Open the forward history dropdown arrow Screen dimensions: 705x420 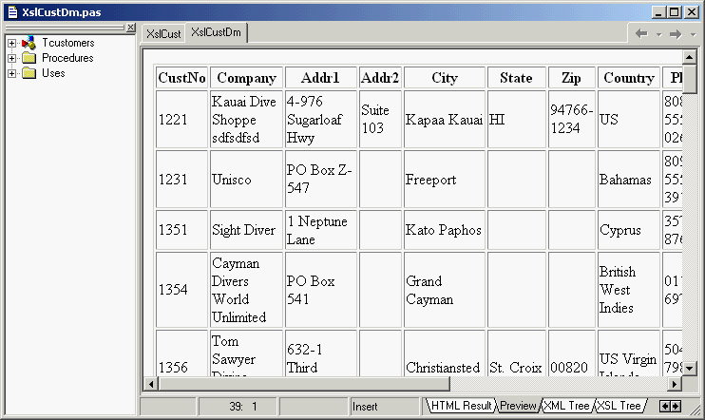click(692, 34)
